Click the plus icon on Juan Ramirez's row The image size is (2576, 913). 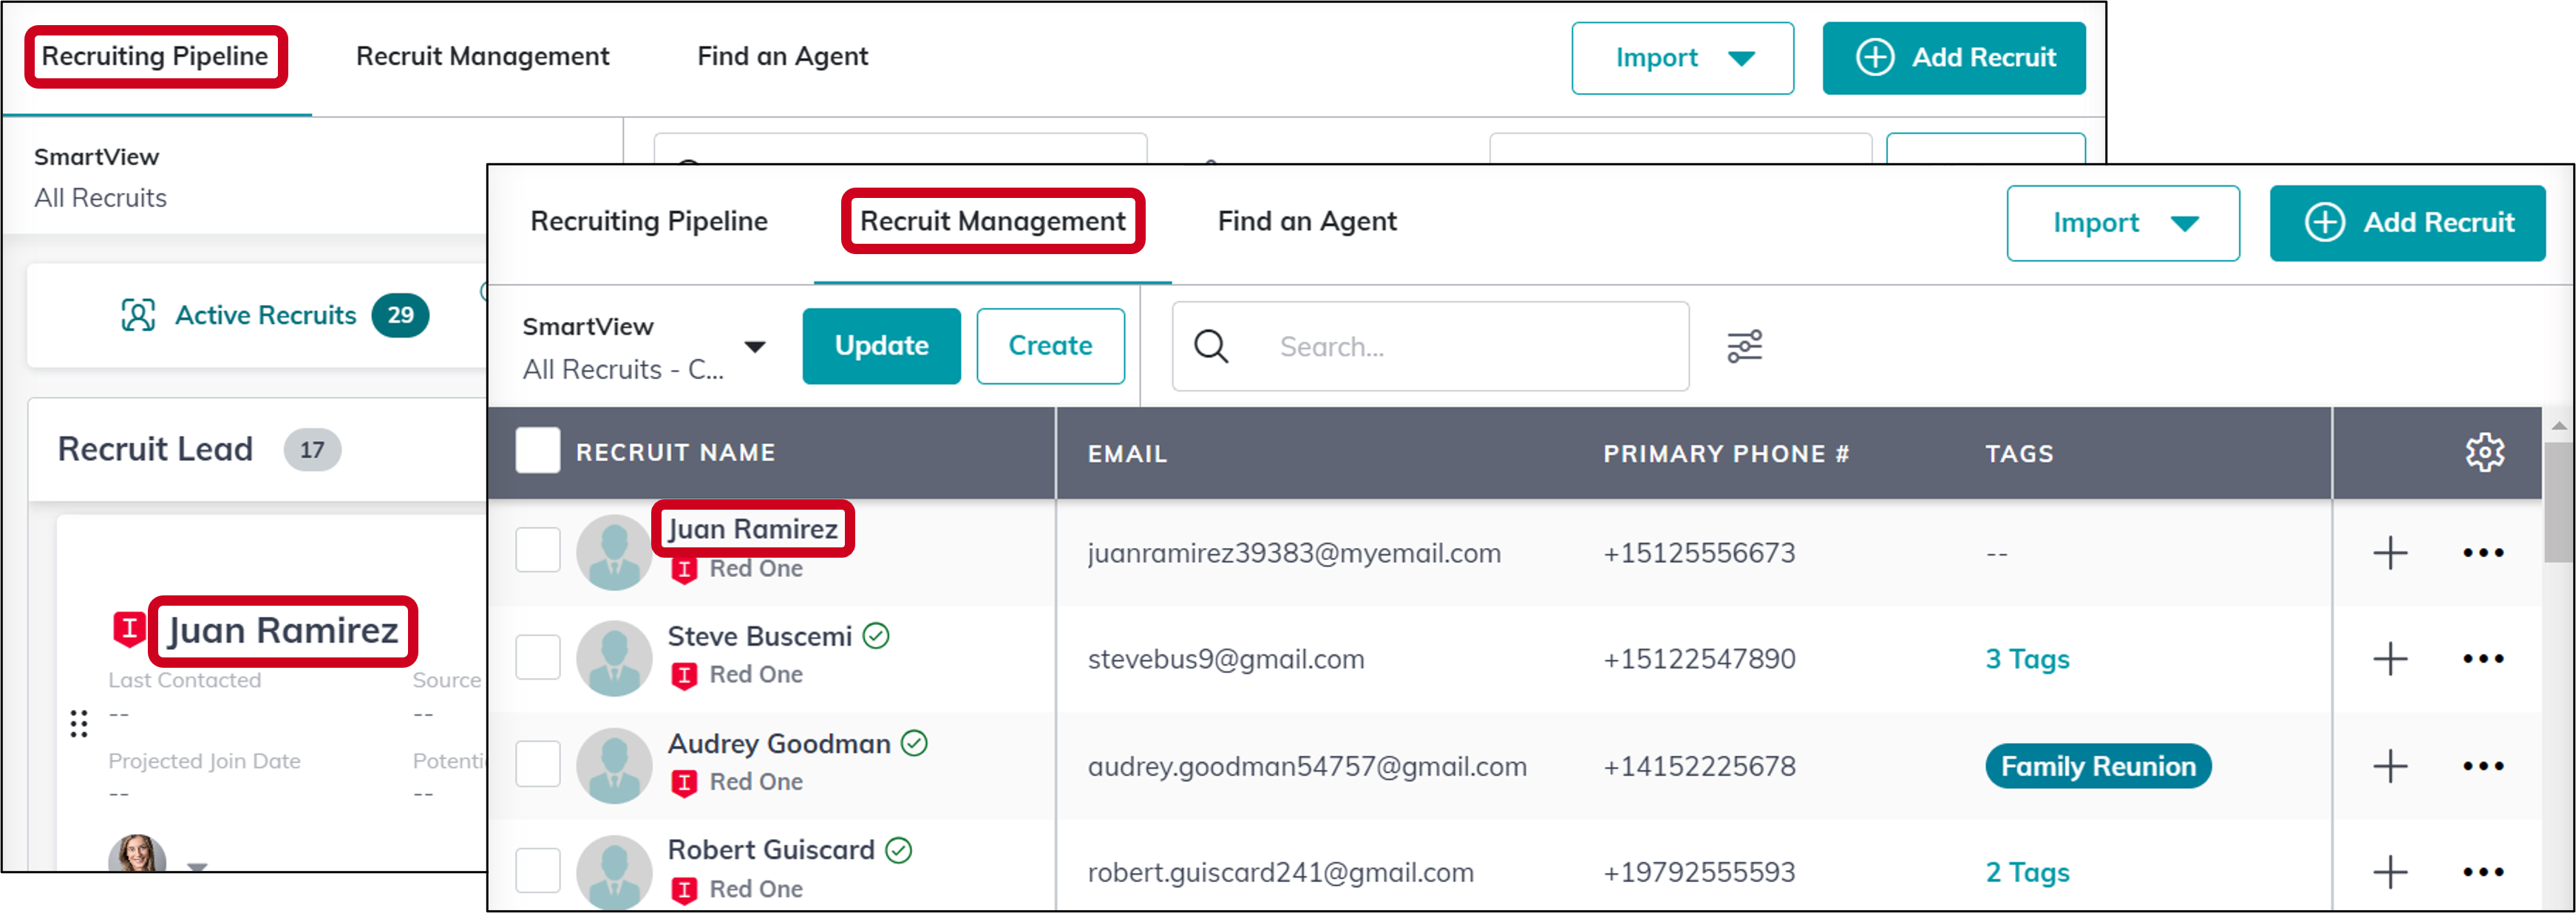pos(2390,553)
